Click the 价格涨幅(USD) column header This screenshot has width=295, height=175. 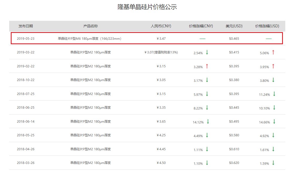pos(267,26)
